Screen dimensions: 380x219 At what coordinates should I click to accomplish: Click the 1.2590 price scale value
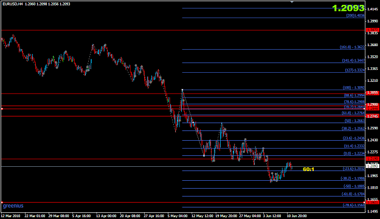tap(372, 128)
